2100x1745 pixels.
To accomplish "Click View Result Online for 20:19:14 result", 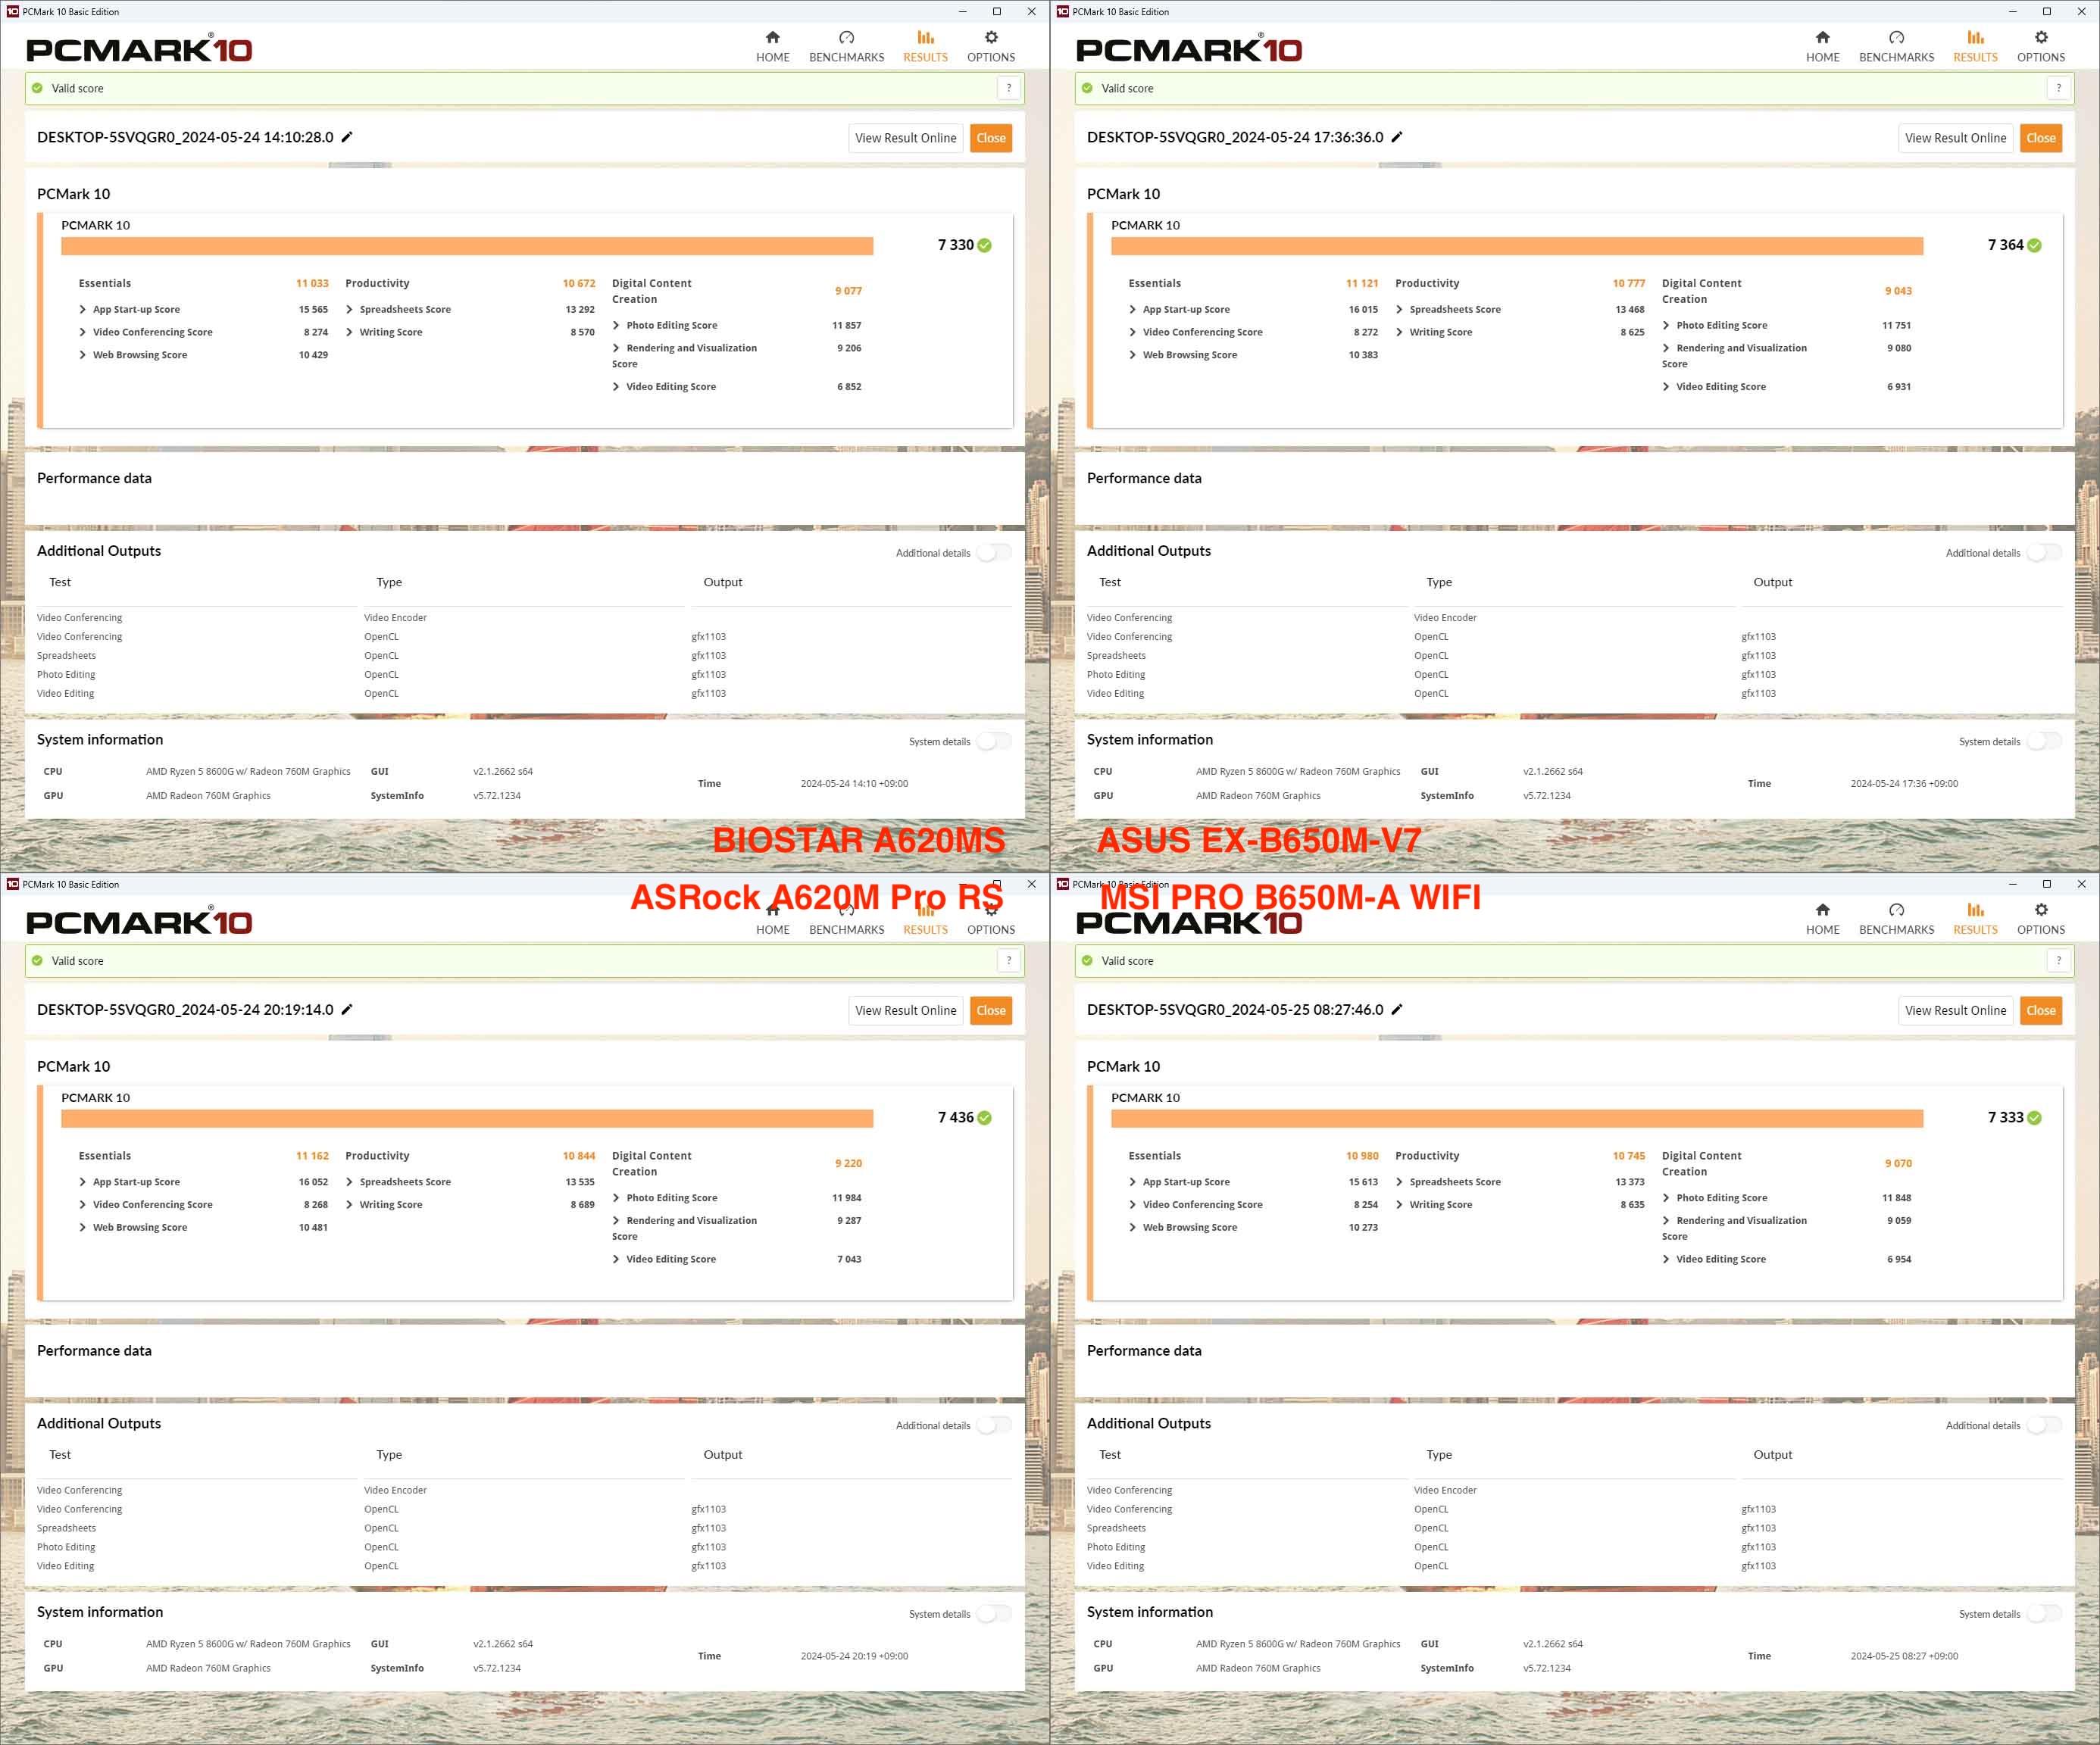I will tap(905, 1010).
